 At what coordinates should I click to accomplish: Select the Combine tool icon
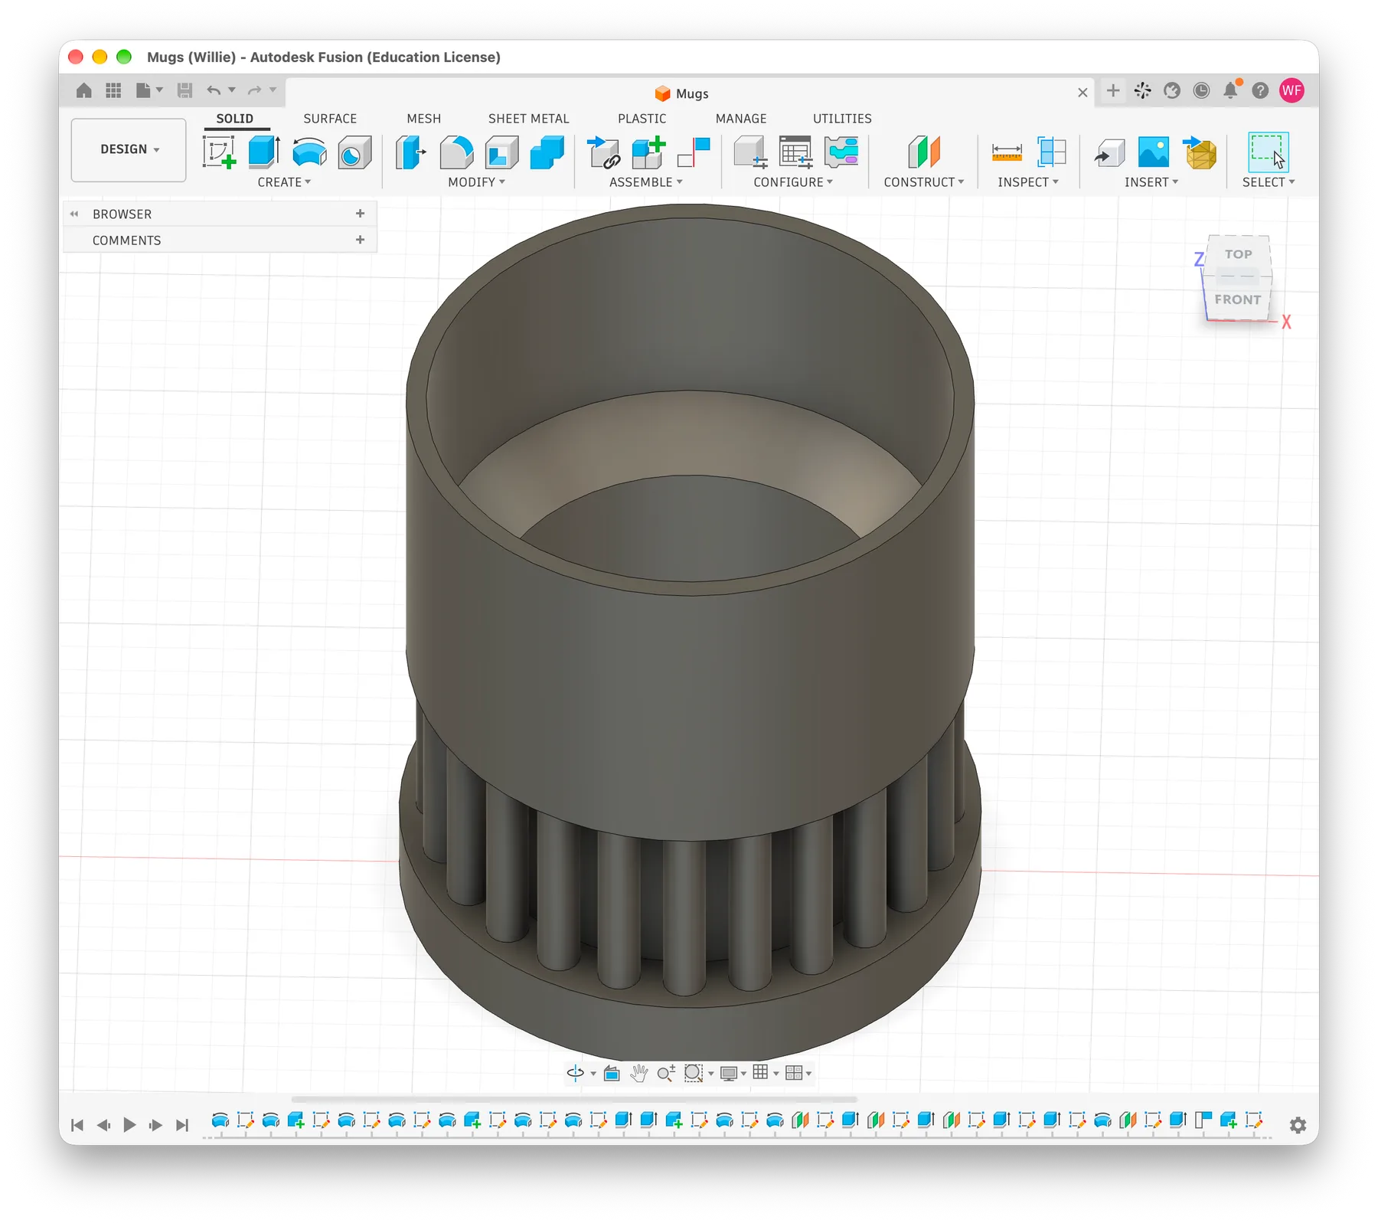tap(547, 152)
